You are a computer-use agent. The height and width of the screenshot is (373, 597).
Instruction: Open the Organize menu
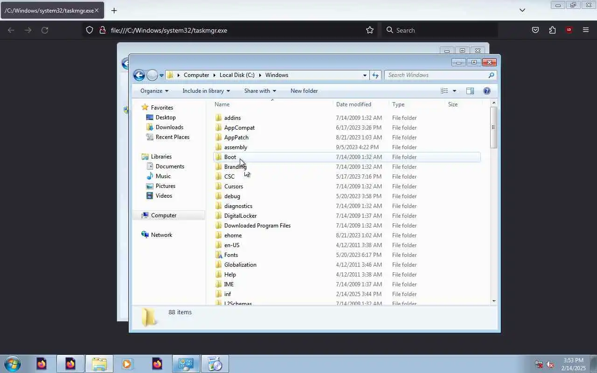pyautogui.click(x=154, y=91)
